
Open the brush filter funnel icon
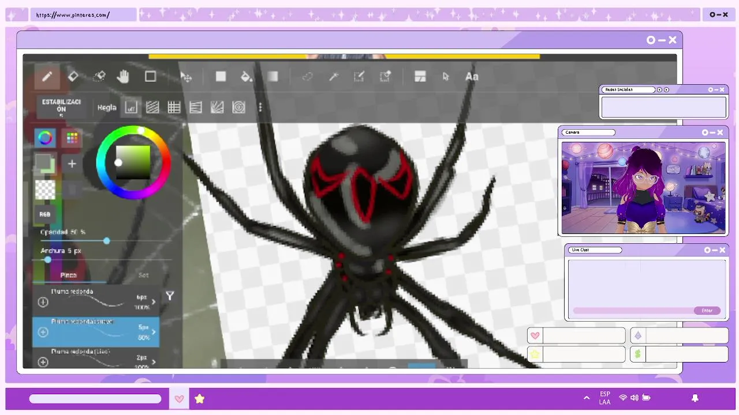170,296
